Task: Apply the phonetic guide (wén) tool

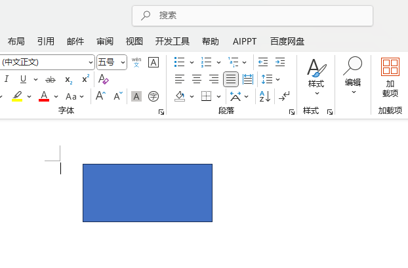Action: (x=136, y=62)
